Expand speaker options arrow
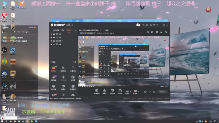 coord(139,91)
